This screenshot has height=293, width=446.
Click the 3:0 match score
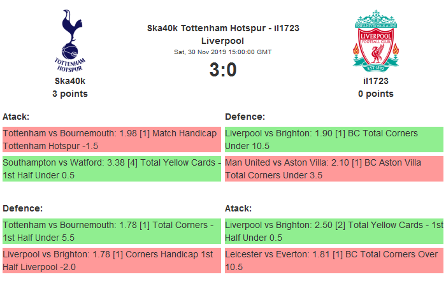(223, 70)
